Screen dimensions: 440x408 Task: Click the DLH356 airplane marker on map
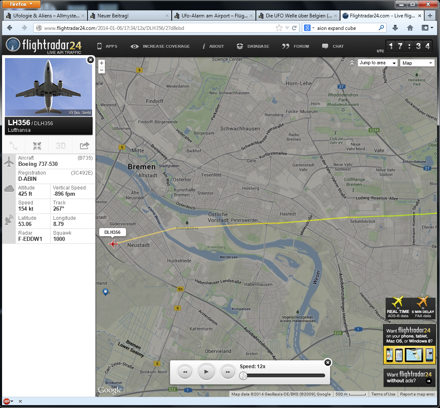[x=113, y=244]
